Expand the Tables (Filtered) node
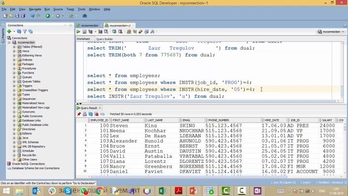Screen dimensions: 348x196 [x=14, y=47]
